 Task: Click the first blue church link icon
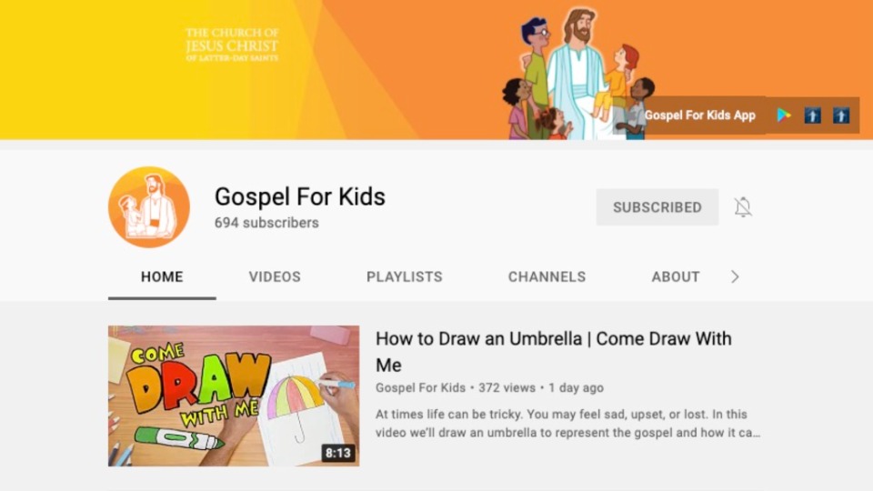[x=812, y=115]
